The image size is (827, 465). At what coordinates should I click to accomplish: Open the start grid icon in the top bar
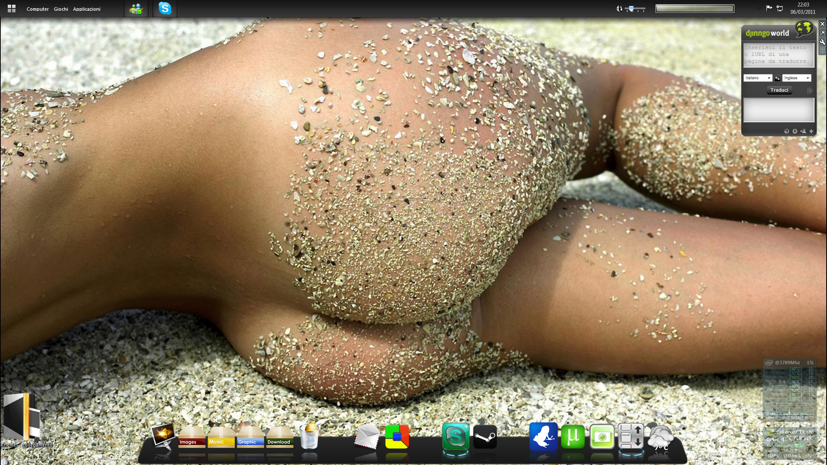tap(12, 9)
